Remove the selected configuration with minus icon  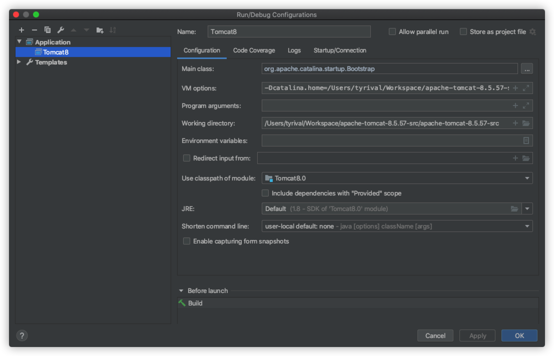coord(35,30)
